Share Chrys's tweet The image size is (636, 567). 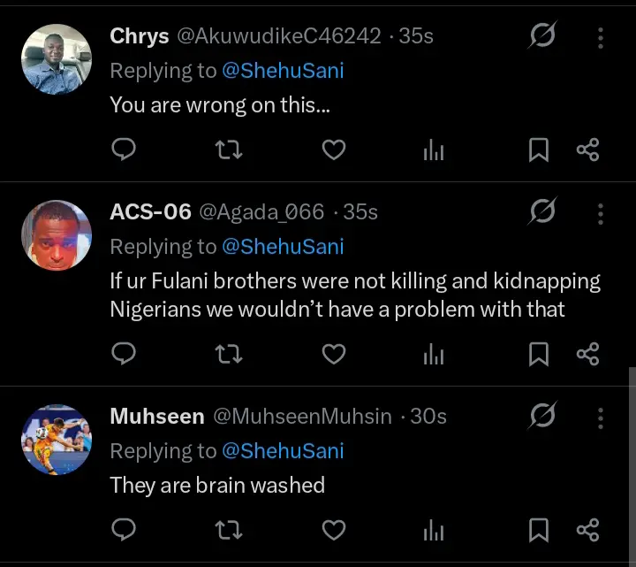[x=588, y=150]
